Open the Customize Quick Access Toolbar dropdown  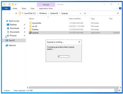[x=16, y=4]
